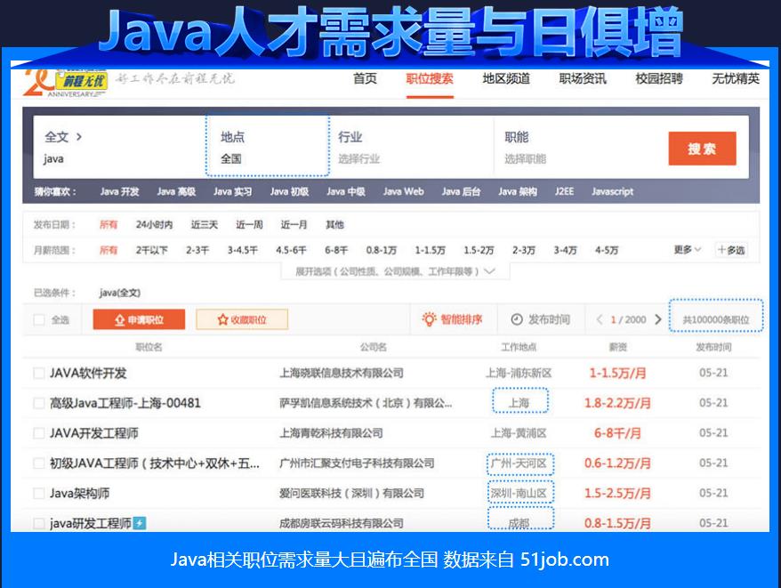Switch to 校园招聘 navigation tab

(658, 78)
